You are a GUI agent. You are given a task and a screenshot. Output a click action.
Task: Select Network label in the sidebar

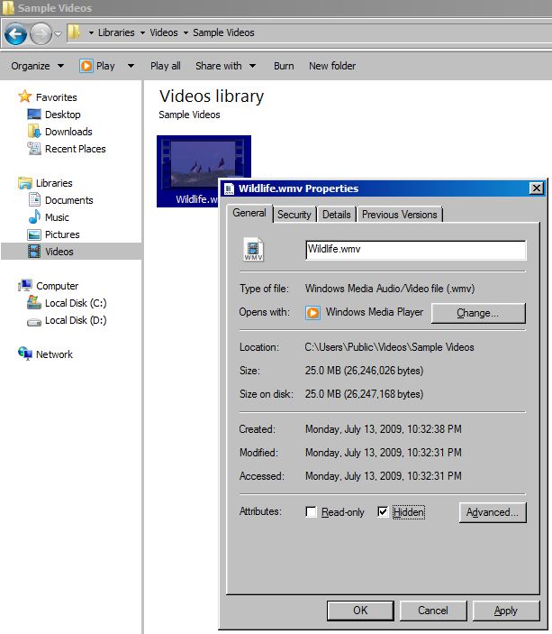pyautogui.click(x=54, y=354)
